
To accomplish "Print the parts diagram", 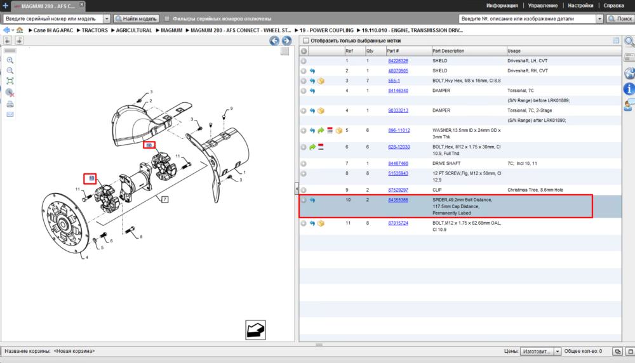I will pos(10,105).
